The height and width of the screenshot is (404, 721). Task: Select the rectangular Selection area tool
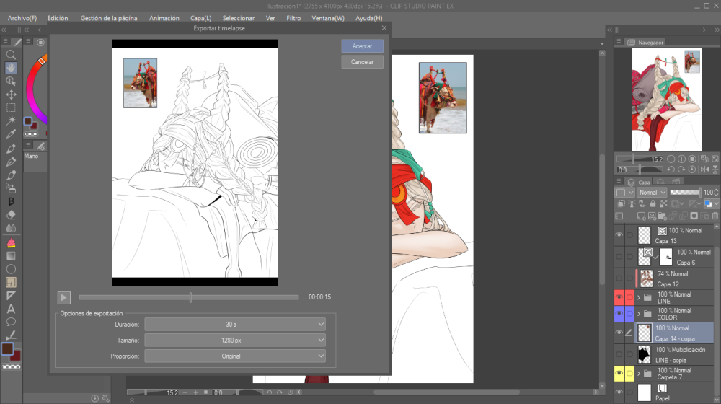tap(11, 107)
